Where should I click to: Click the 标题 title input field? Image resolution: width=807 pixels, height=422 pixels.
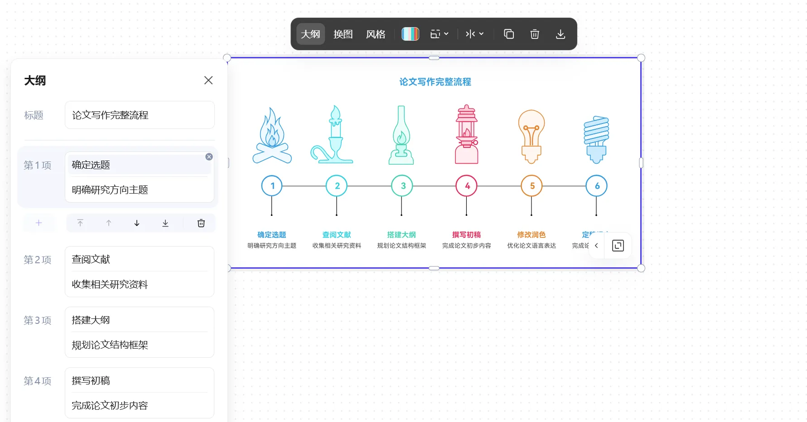pyautogui.click(x=140, y=115)
